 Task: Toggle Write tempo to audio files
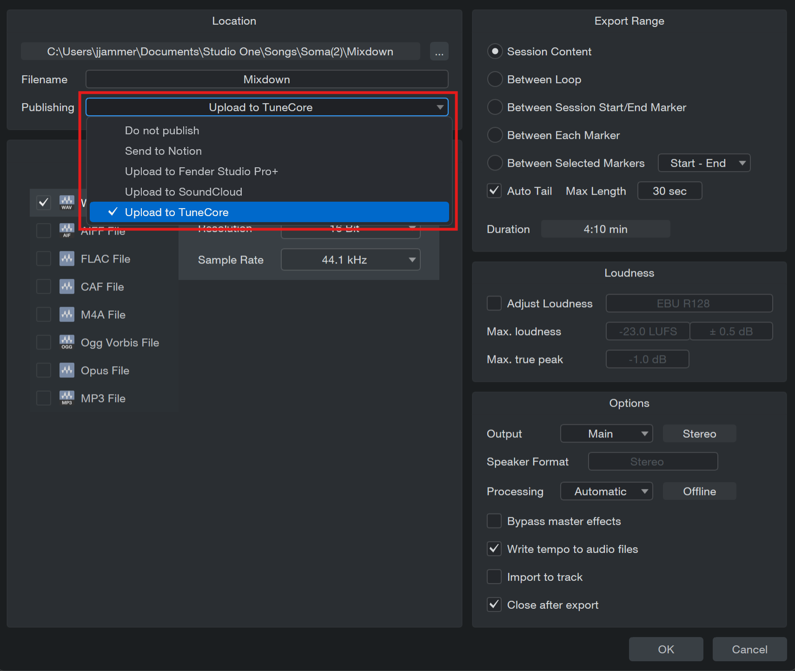494,549
